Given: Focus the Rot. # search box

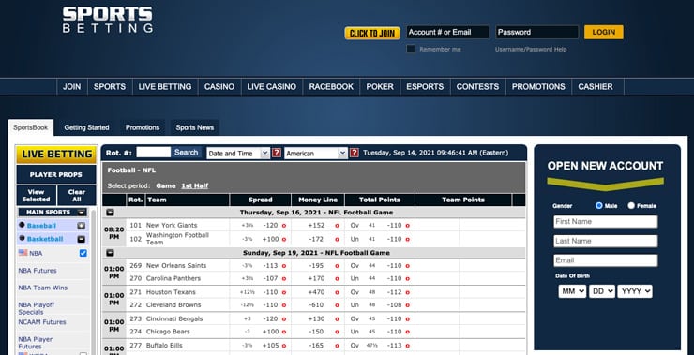Looking at the screenshot, I should tap(153, 153).
